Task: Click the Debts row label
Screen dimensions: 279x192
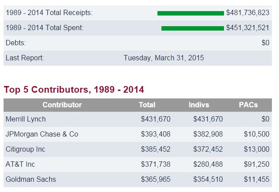Action: (x=16, y=43)
